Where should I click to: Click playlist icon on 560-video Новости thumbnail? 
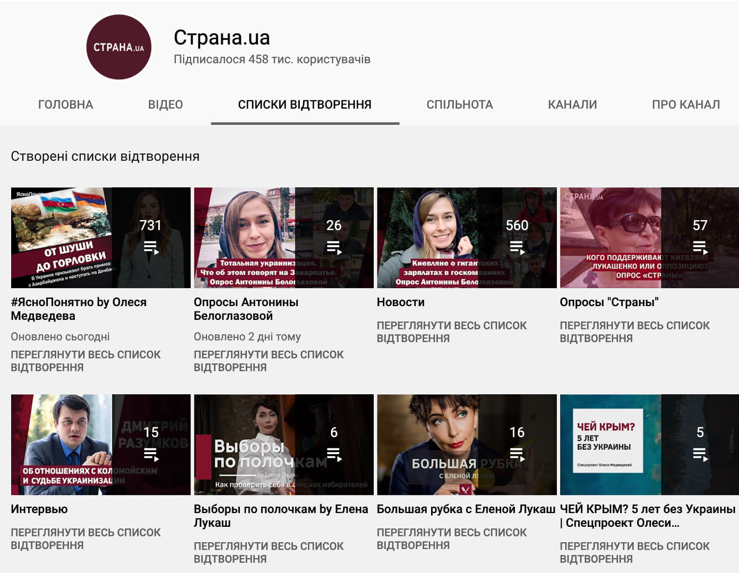click(x=517, y=247)
